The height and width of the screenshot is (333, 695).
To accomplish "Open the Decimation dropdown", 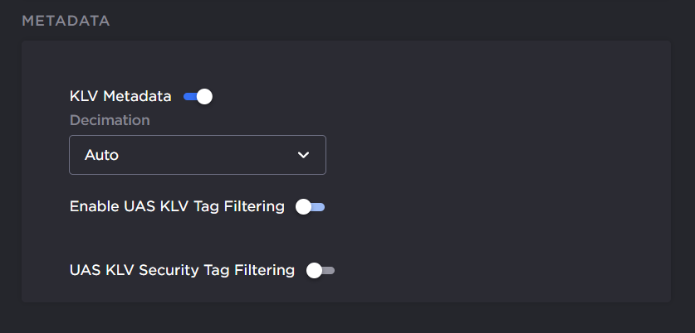I will pyautogui.click(x=198, y=155).
